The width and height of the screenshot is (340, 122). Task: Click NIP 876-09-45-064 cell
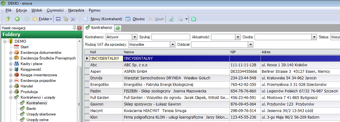tap(245, 104)
